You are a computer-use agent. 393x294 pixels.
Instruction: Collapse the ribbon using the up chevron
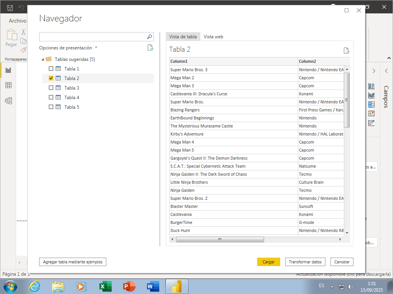click(389, 58)
